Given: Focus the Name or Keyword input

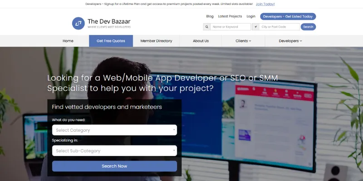Looking at the screenshot, I should point(231,27).
